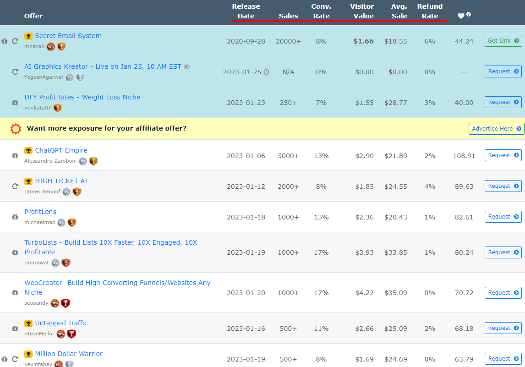Click mbacak's 10% seller badge
Viewport: 525px width, 367px height.
(x=51, y=47)
